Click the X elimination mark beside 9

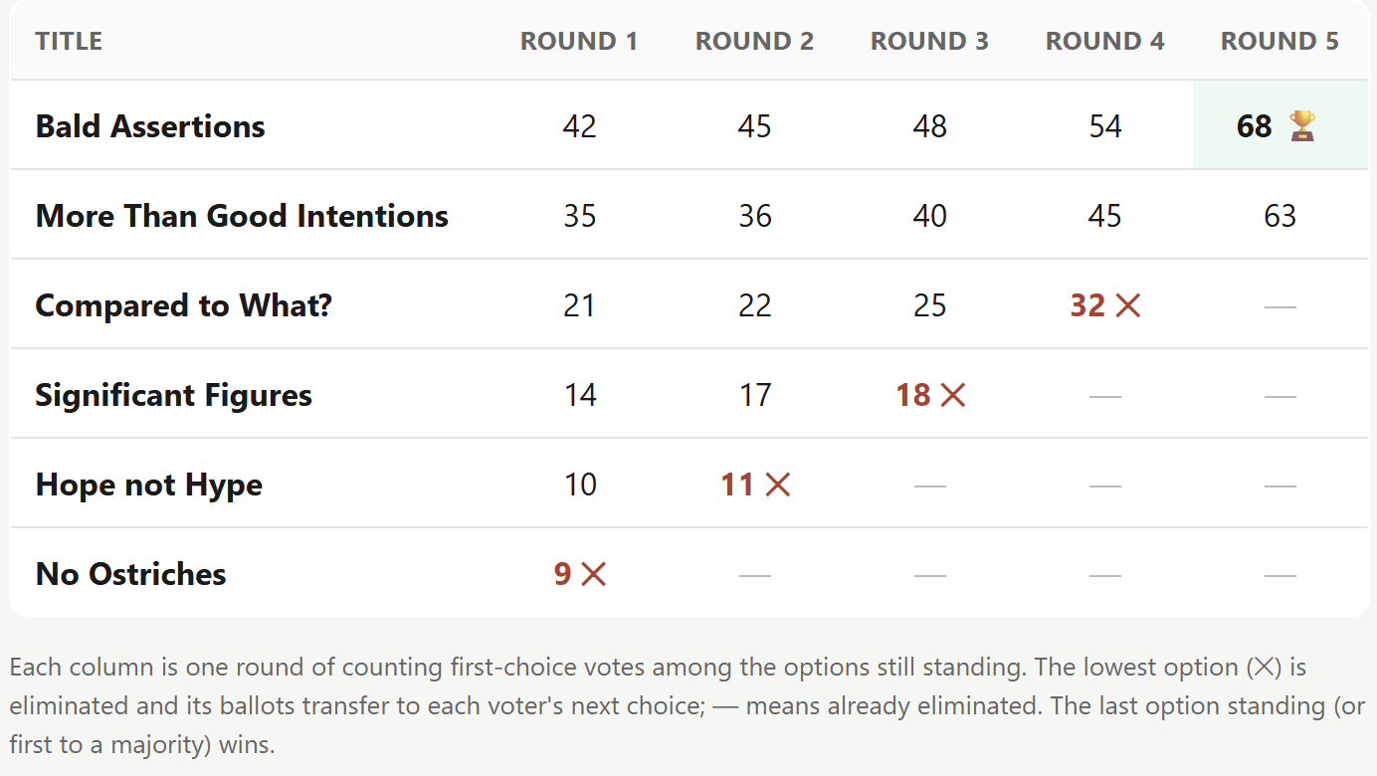(x=593, y=574)
